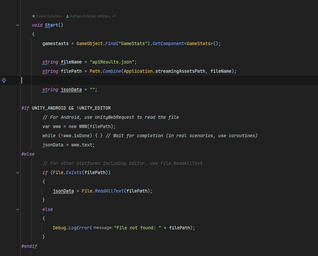Place cursor on the gamestasts variable
Image resolution: width=318 pixels, height=256 pixels.
point(55,43)
